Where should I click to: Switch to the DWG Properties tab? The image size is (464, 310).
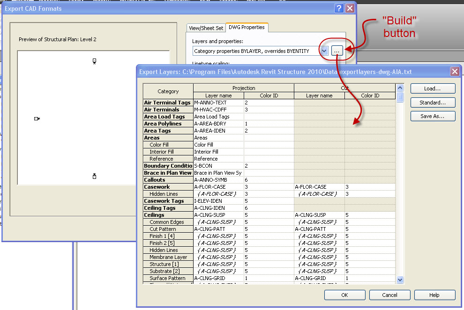click(x=247, y=27)
